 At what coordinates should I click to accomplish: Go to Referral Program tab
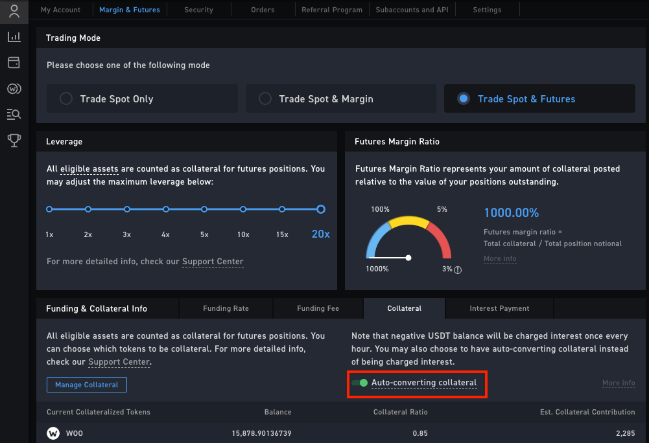(x=332, y=10)
